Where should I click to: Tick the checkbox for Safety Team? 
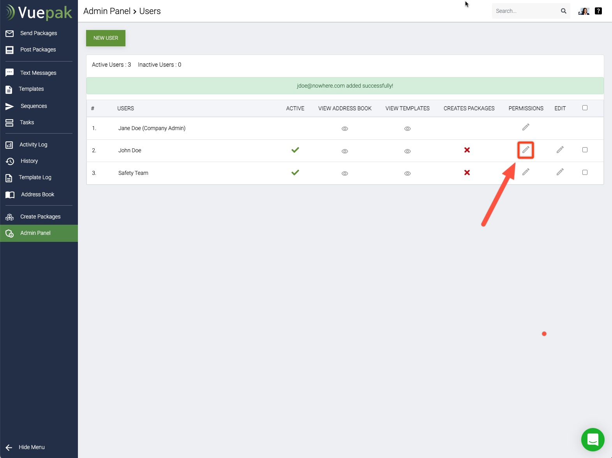pos(585,173)
